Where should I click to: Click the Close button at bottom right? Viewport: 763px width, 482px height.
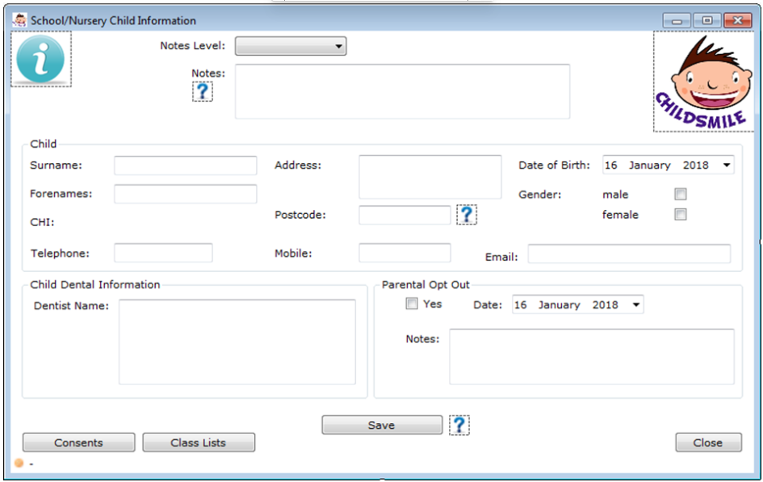pos(707,442)
